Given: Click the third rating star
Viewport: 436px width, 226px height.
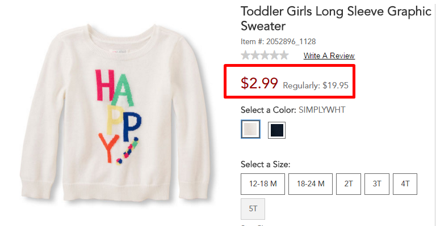Looking at the screenshot, I should pyautogui.click(x=265, y=55).
